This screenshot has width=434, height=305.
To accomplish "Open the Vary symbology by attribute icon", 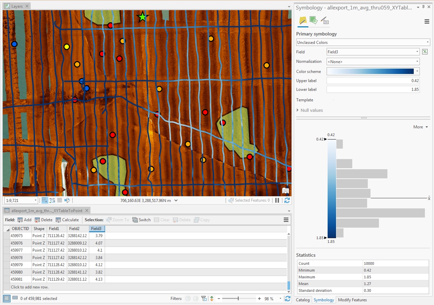I will coord(313,20).
